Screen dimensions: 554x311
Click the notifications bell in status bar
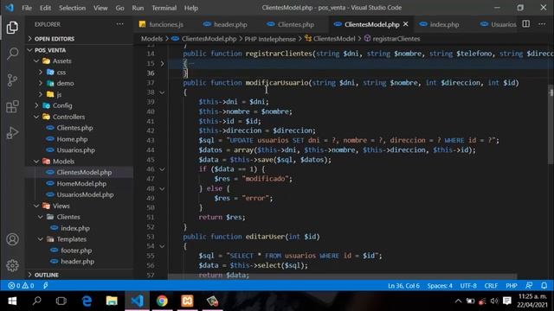point(544,285)
